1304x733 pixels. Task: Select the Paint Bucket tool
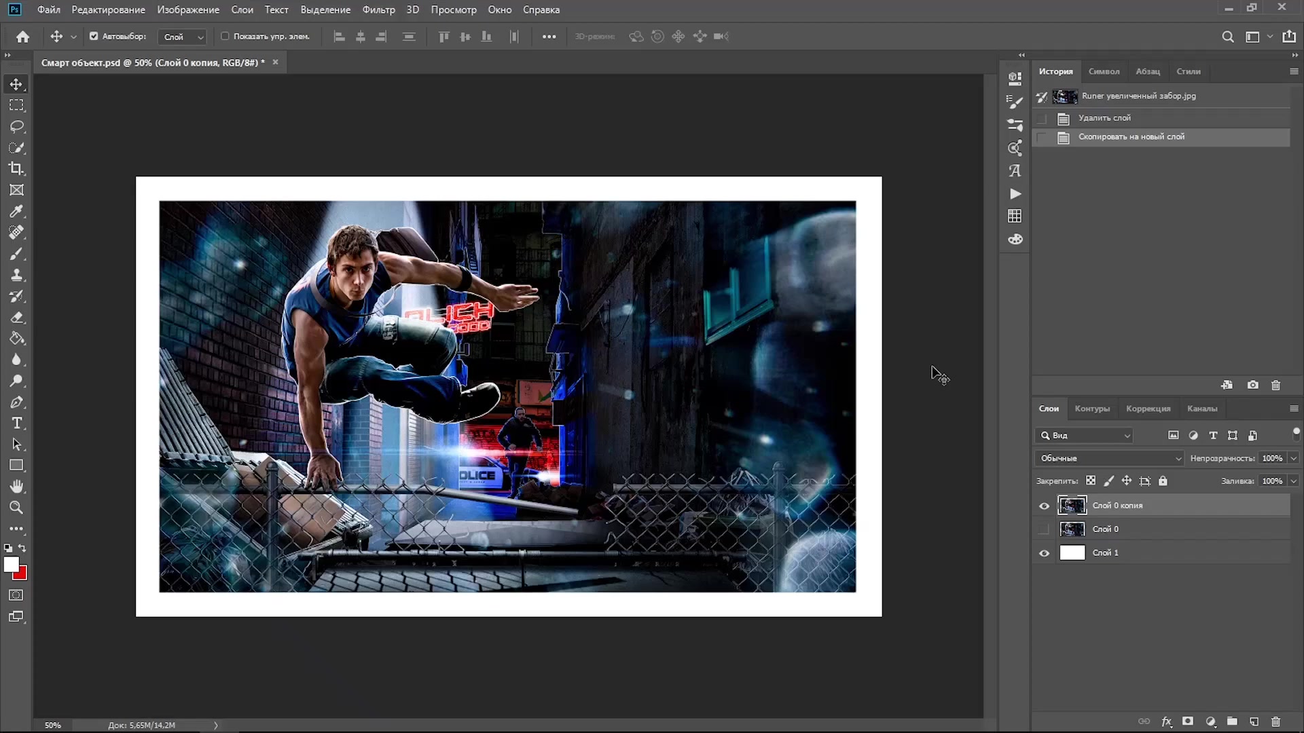[x=16, y=338]
